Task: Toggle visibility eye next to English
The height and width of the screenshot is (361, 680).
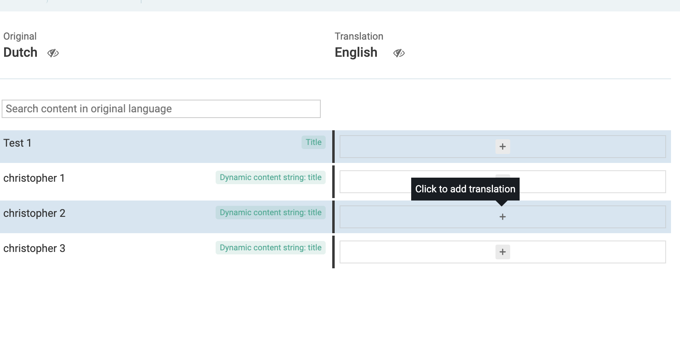Action: point(399,53)
